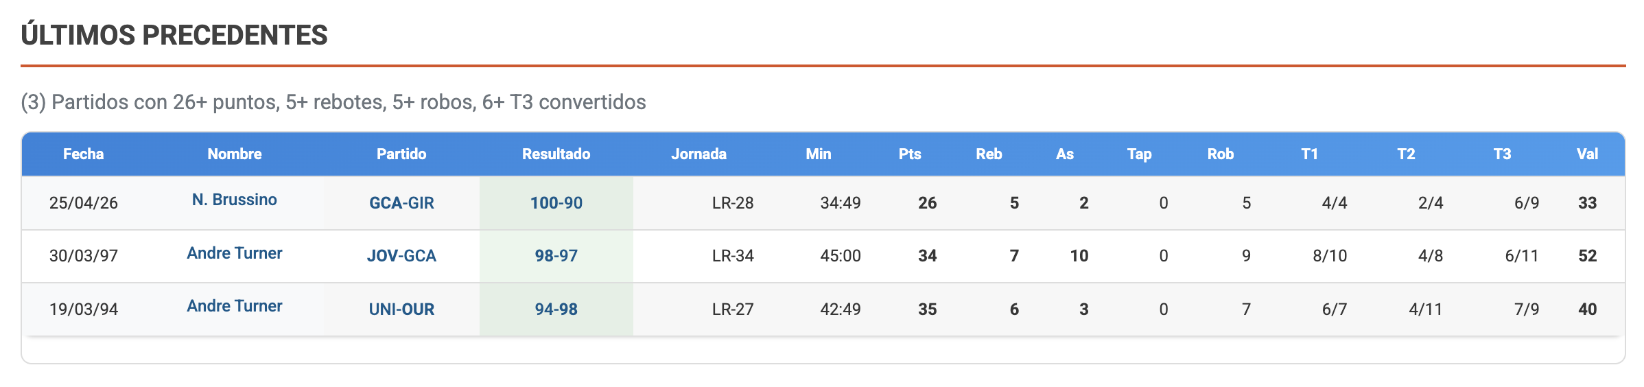This screenshot has width=1644, height=387.
Task: Click the Resultado column header
Action: [x=556, y=154]
